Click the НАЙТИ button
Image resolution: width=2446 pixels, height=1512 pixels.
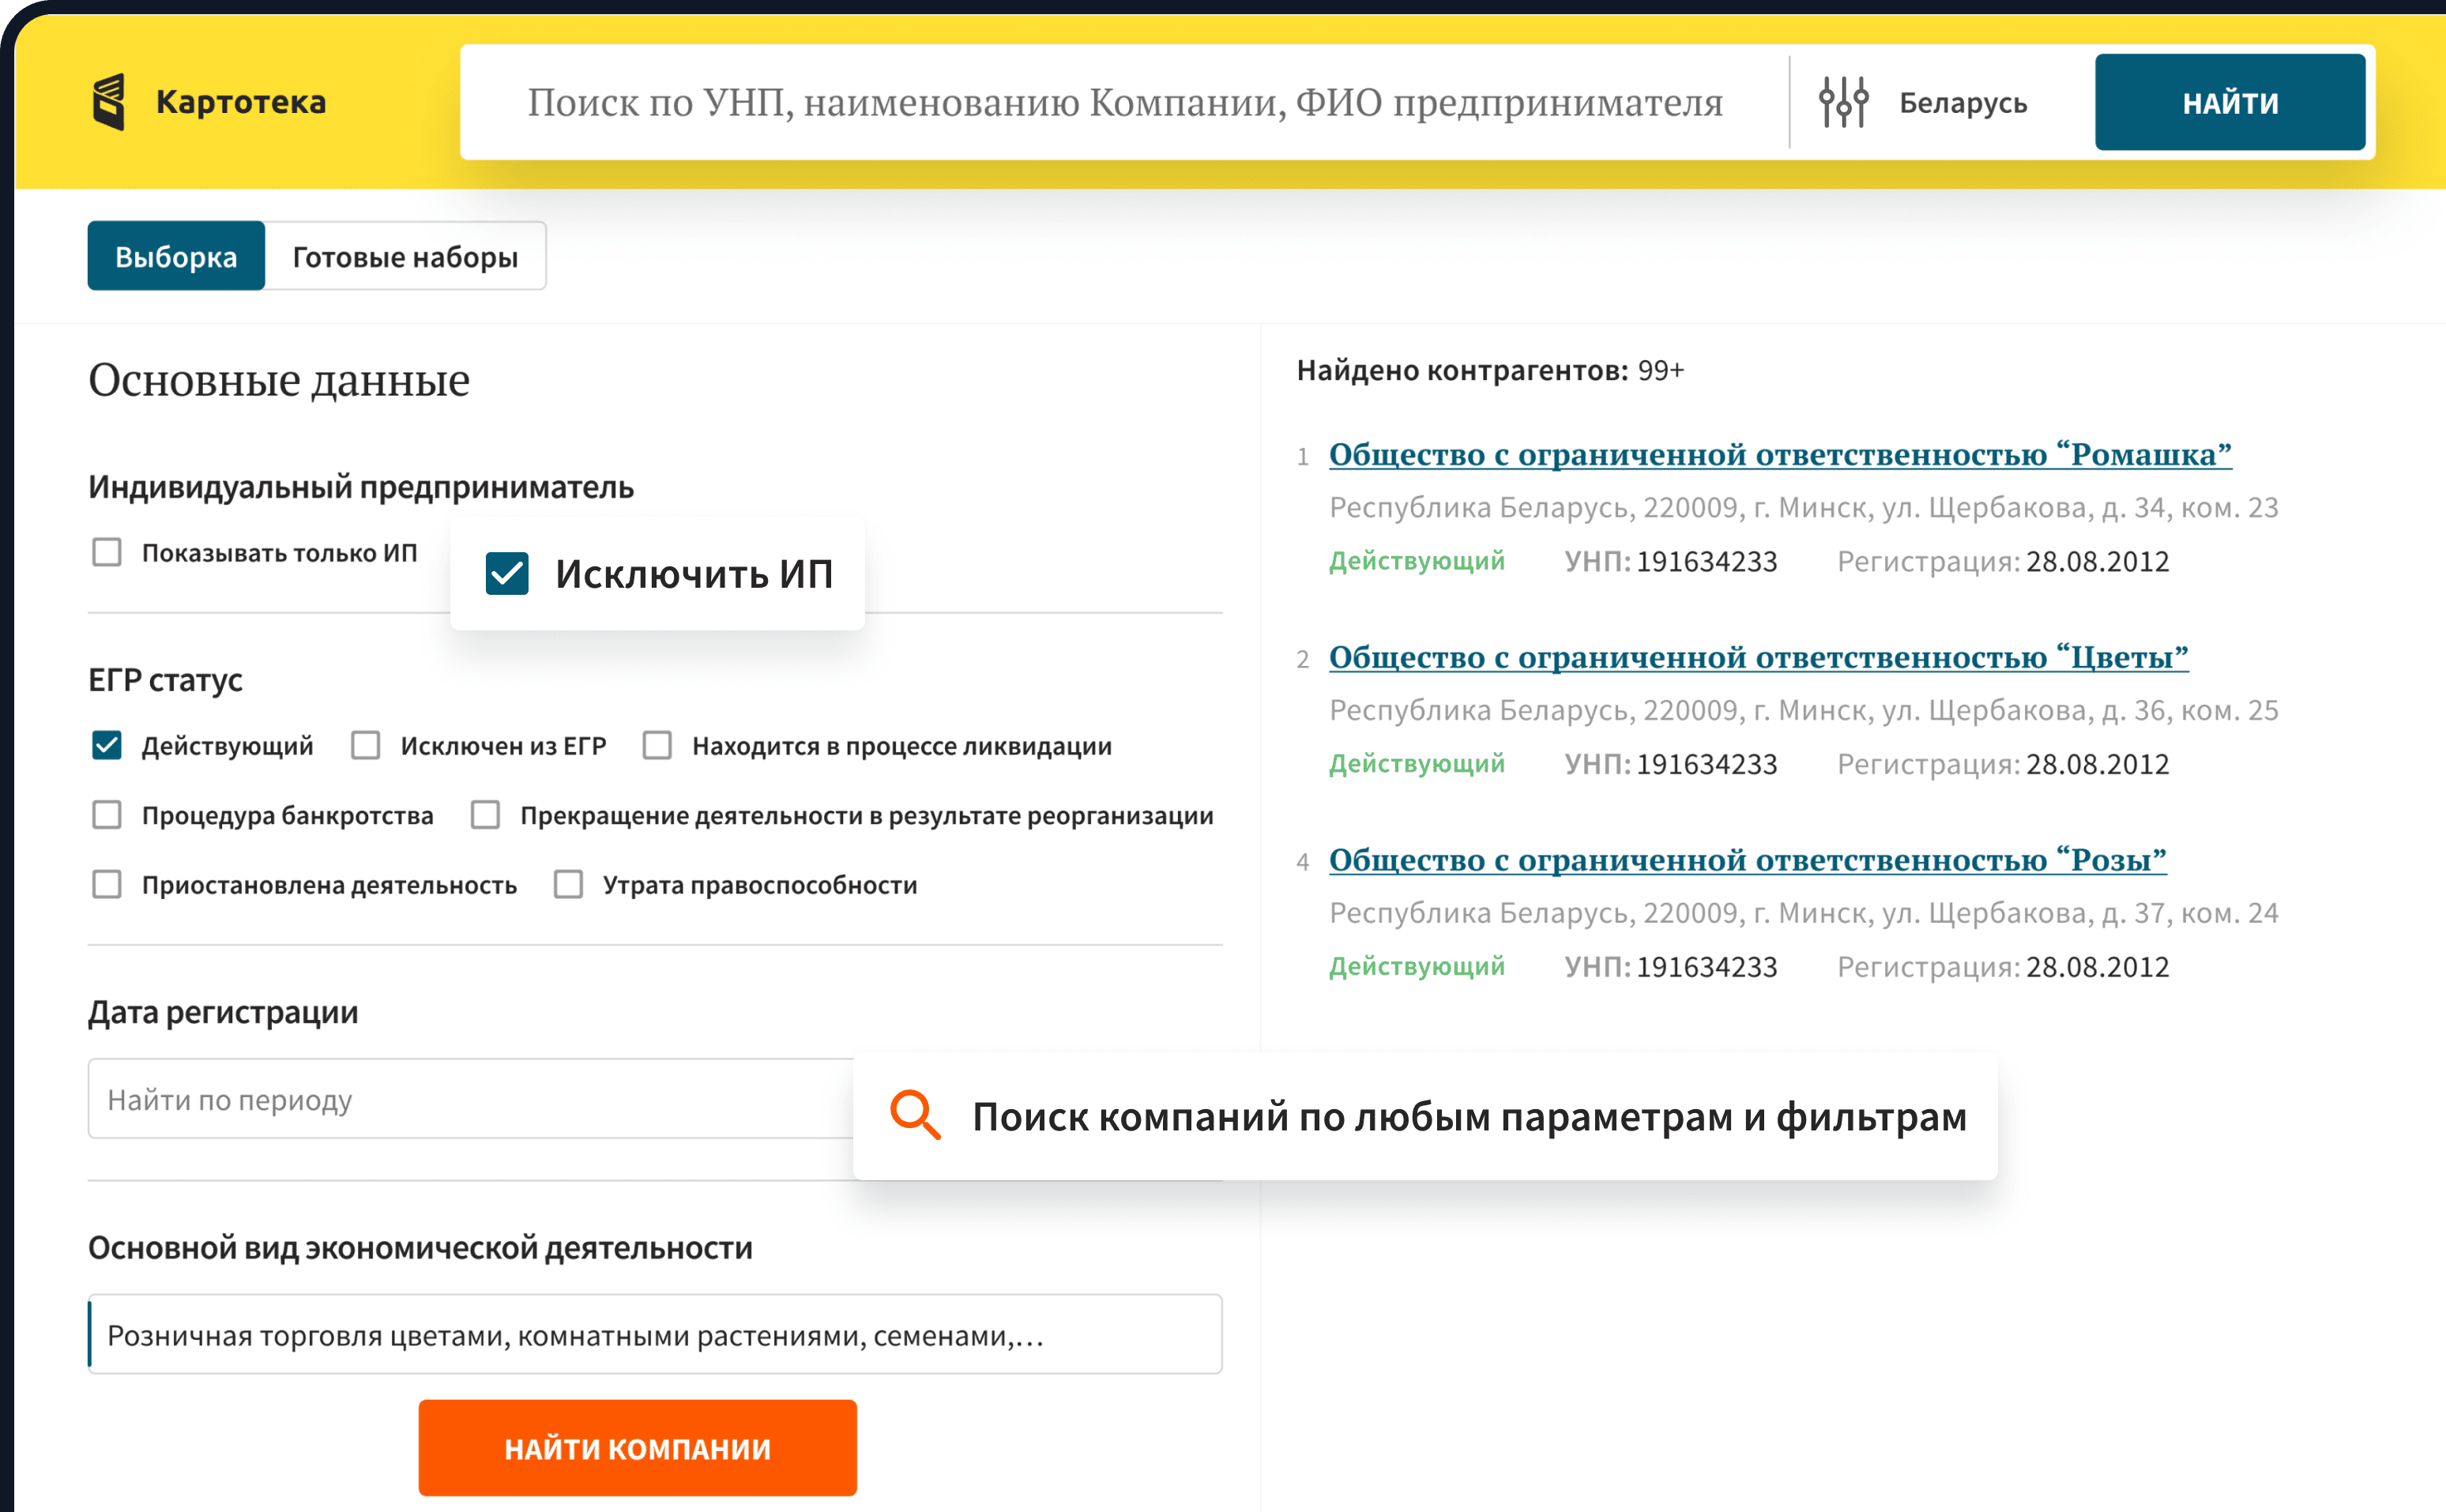pos(2230,100)
